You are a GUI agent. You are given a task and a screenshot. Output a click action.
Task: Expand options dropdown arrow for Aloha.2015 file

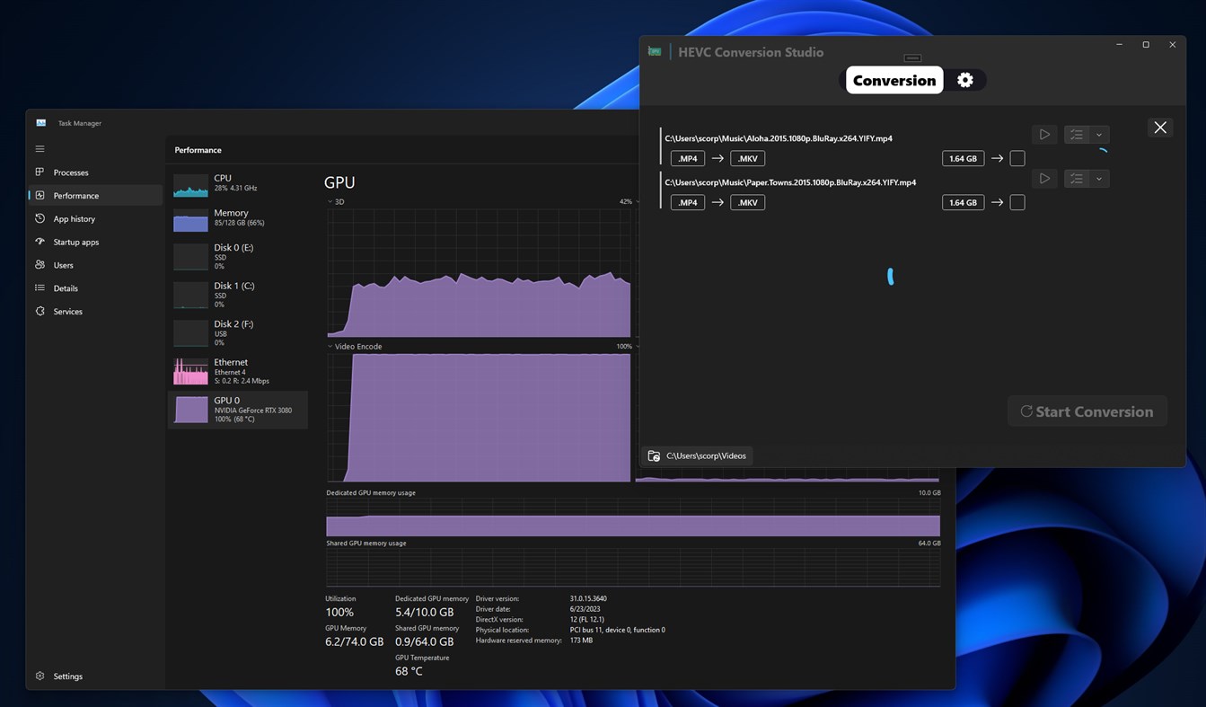1099,135
